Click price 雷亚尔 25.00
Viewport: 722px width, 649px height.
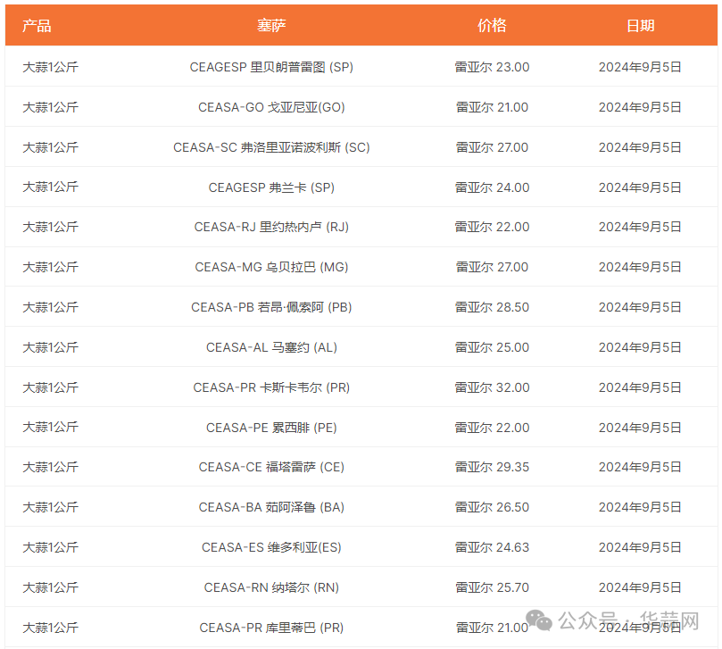(x=492, y=347)
